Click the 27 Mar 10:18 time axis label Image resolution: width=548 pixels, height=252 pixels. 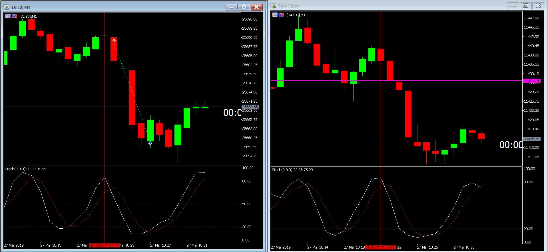click(x=354, y=247)
